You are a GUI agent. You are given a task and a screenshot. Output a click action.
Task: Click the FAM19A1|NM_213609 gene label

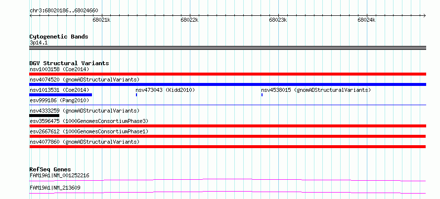pos(55,188)
